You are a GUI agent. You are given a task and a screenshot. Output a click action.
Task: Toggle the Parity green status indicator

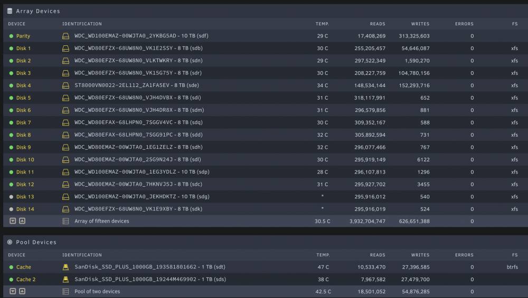(11, 36)
